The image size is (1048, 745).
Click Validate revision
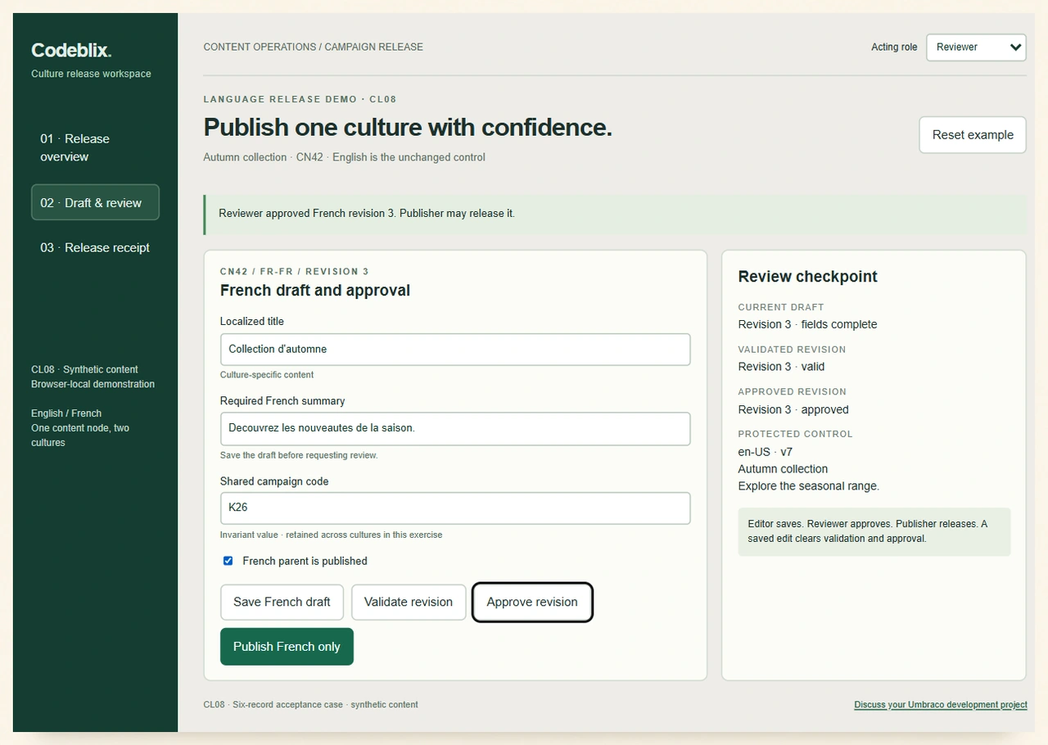coord(409,602)
